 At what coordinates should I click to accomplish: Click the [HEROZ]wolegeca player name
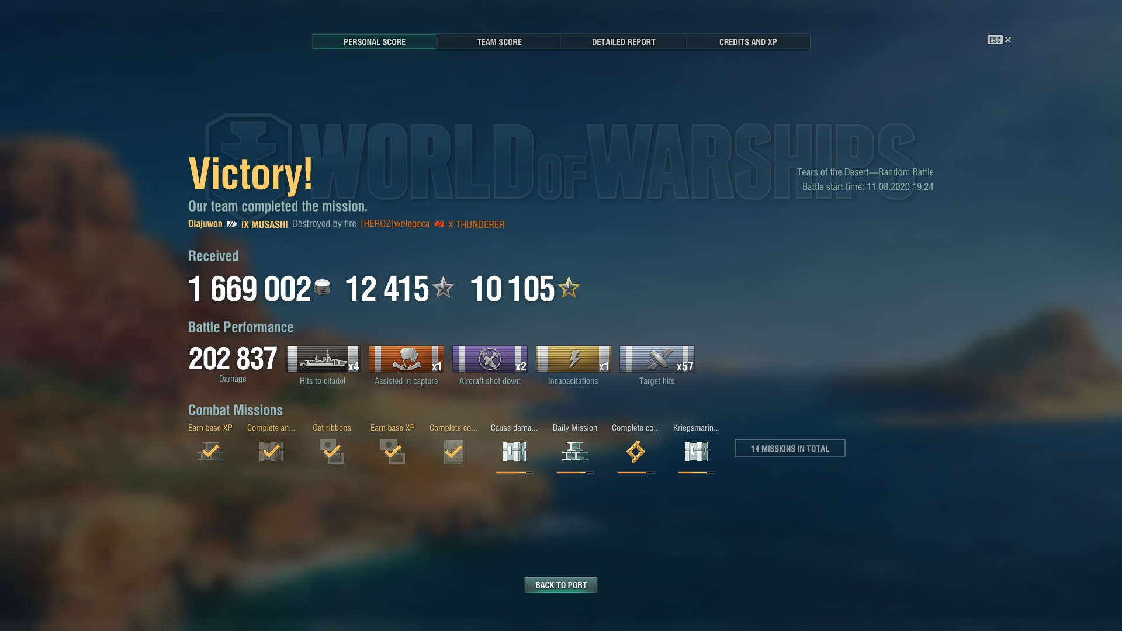click(x=395, y=224)
